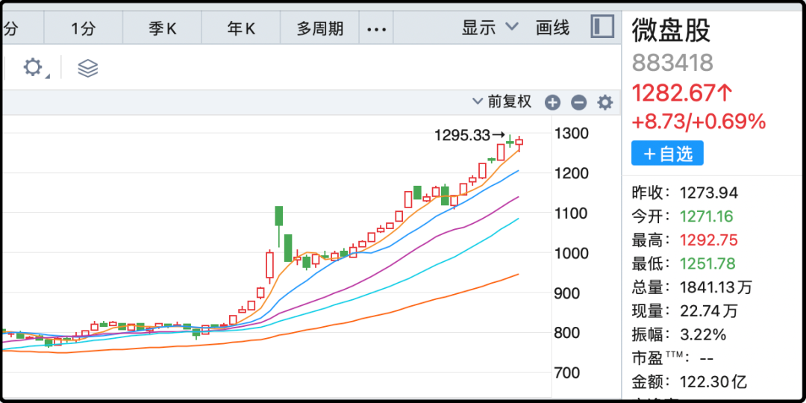Click the 1300 label on price axis
Screen dimensions: 806x403
pyautogui.click(x=572, y=134)
